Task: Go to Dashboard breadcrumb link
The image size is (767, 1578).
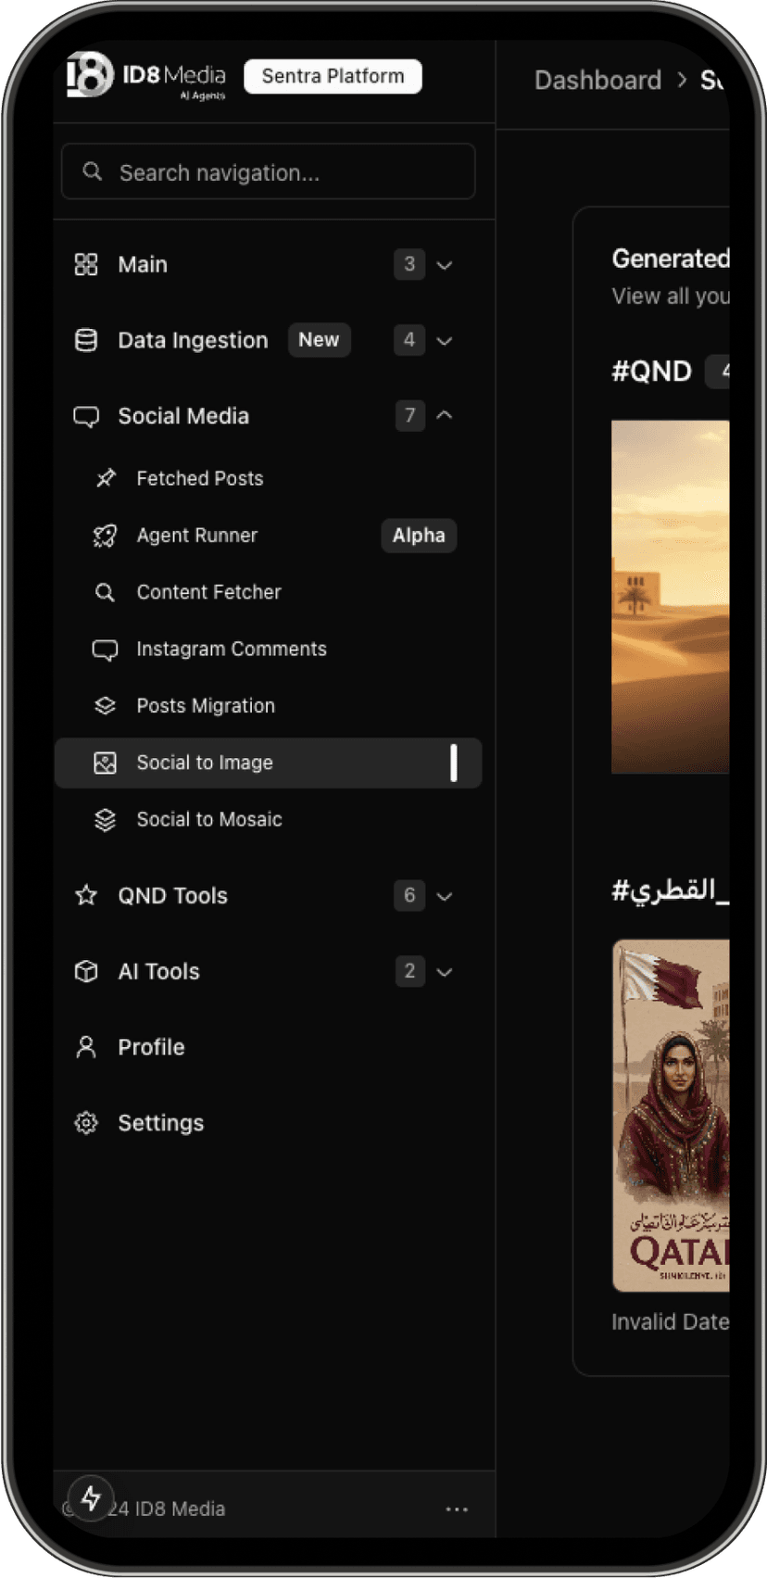Action: coord(597,81)
